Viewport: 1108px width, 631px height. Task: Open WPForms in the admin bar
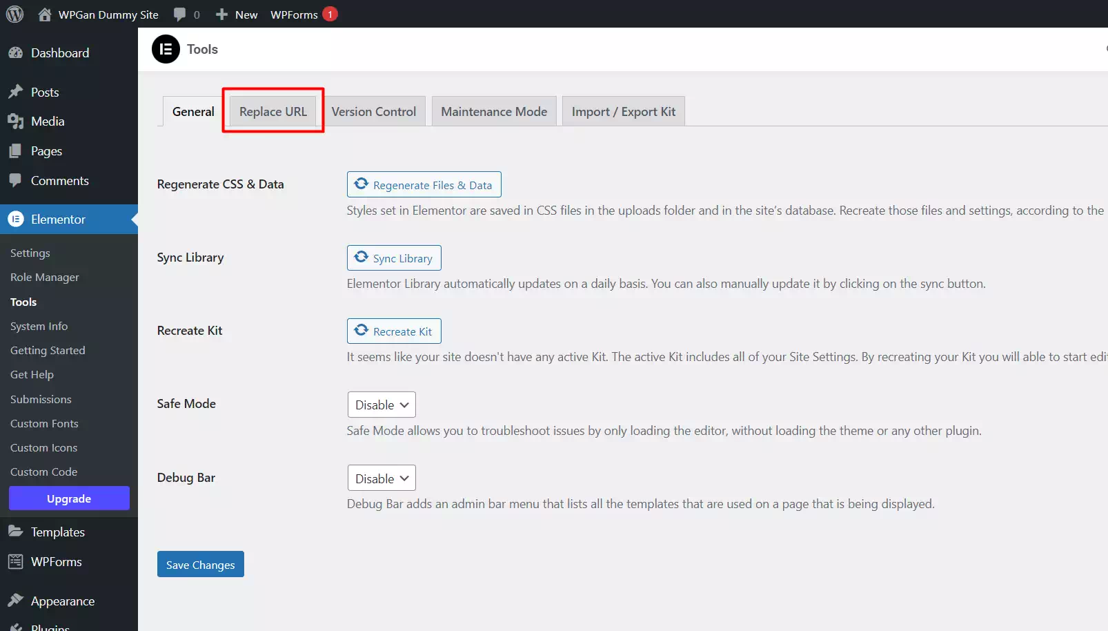coord(294,14)
